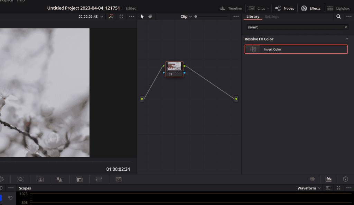This screenshot has height=205, width=354.
Task: Click the search icon in the Library panel
Action: [338, 16]
